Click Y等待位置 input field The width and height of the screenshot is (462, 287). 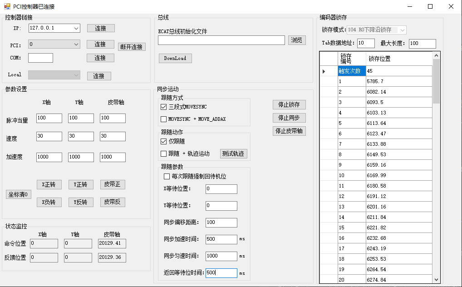click(221, 206)
